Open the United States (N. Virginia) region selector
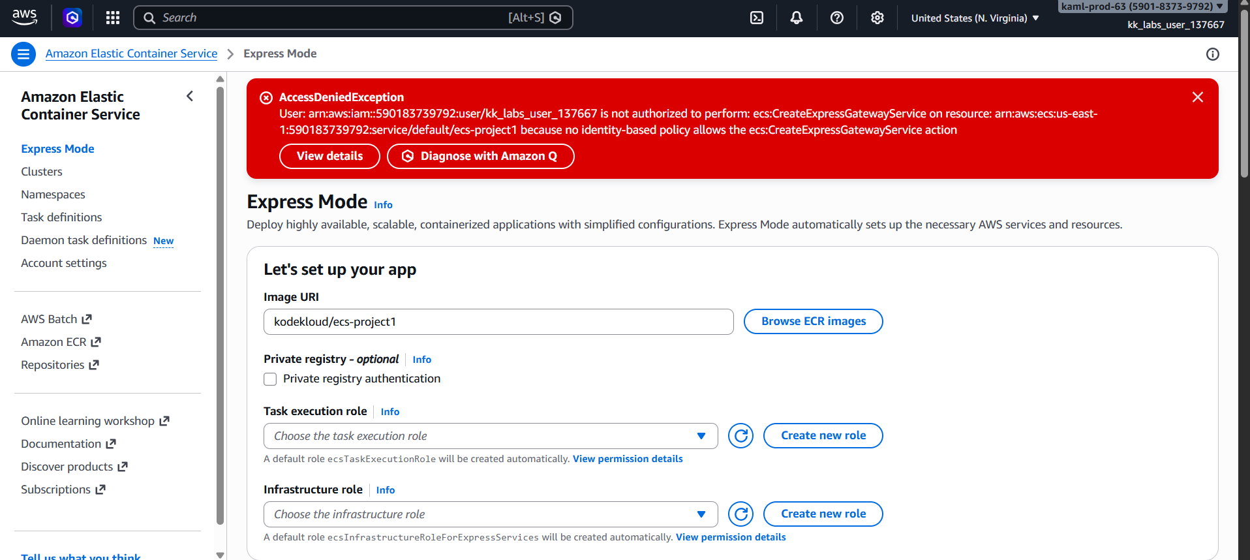The height and width of the screenshot is (560, 1250). click(x=975, y=18)
